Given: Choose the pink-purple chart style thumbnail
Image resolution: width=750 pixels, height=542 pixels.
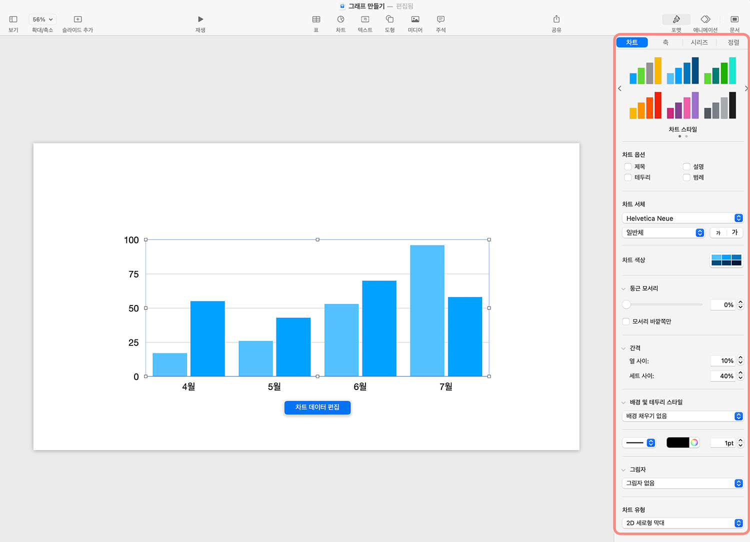Looking at the screenshot, I should tap(682, 105).
